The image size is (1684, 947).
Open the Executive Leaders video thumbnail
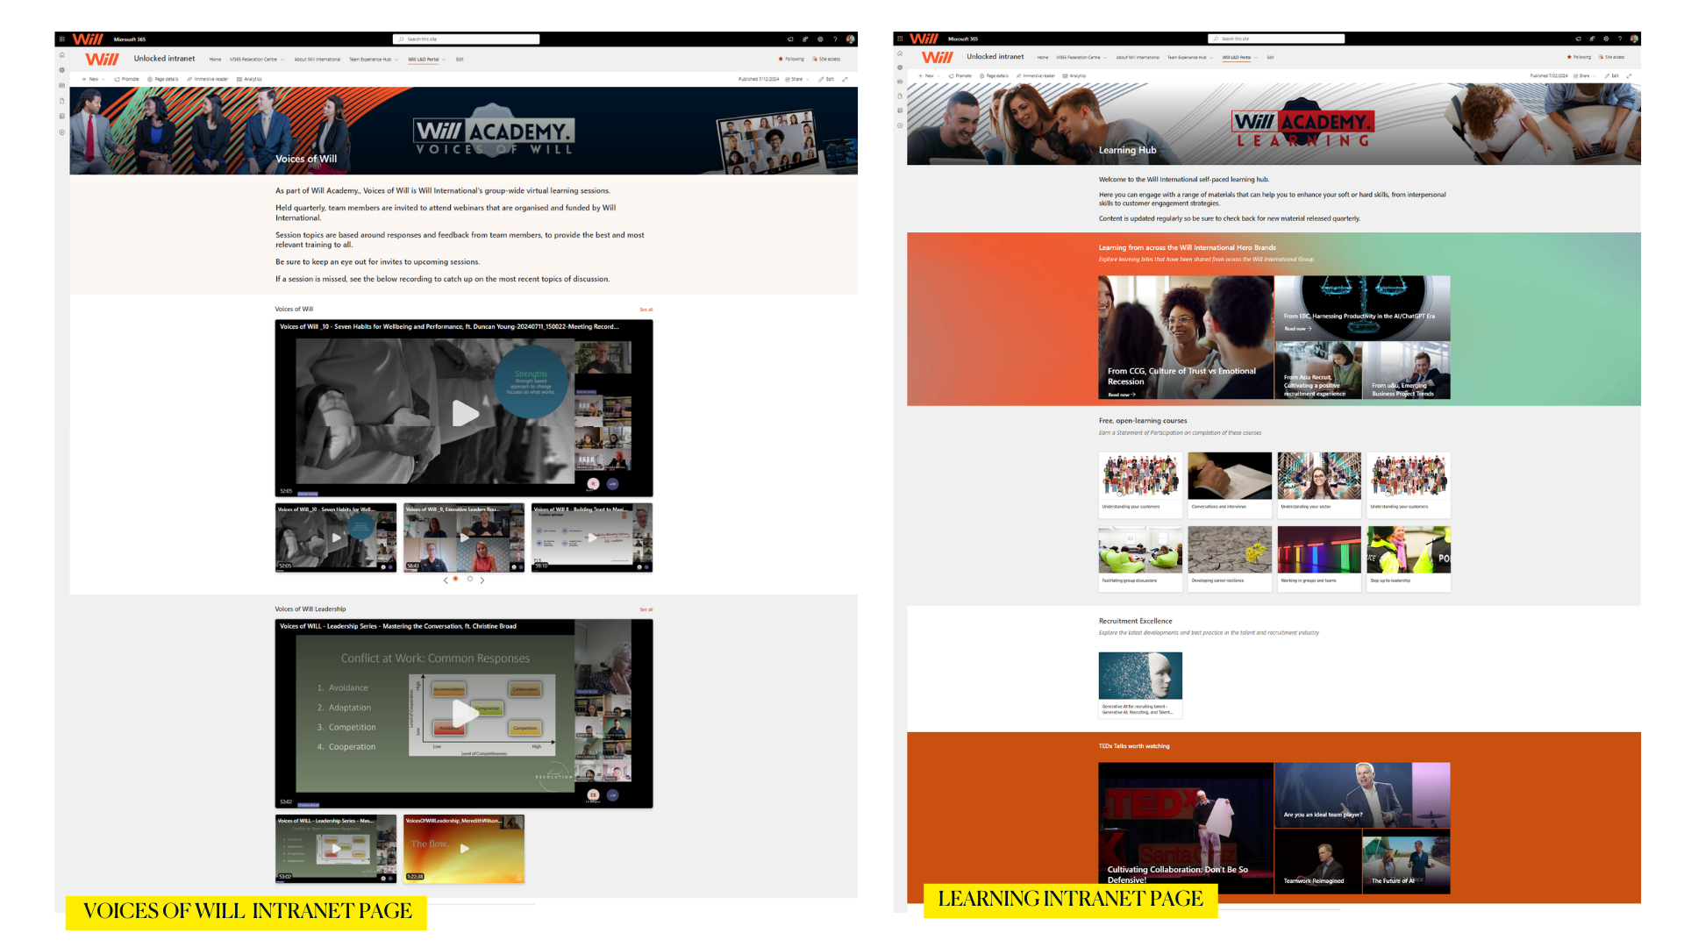464,538
